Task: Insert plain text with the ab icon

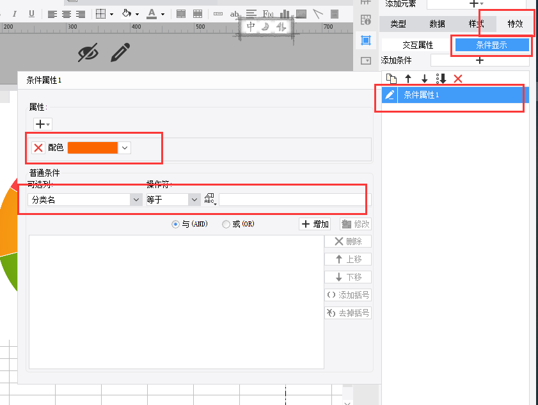Action: coord(234,14)
